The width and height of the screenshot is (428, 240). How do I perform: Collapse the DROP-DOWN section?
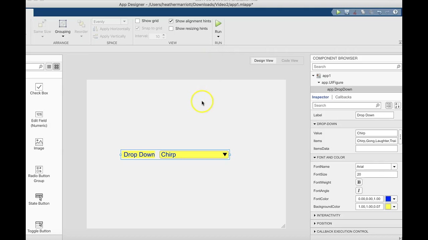click(315, 124)
